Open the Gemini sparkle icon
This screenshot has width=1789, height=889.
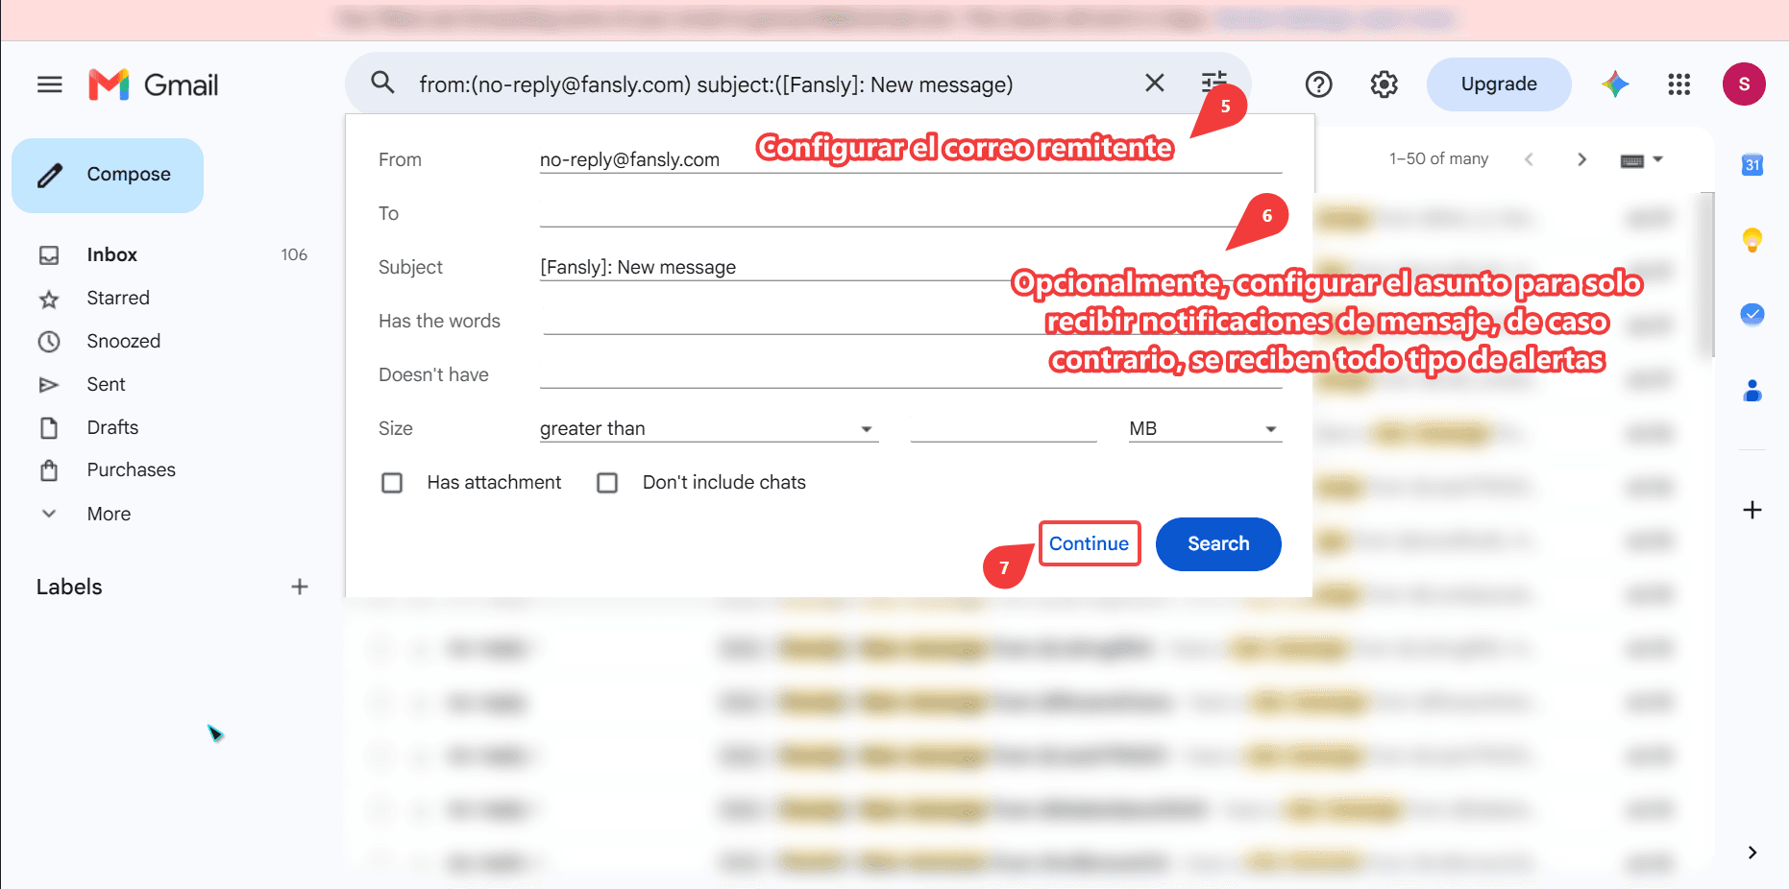pyautogui.click(x=1615, y=84)
